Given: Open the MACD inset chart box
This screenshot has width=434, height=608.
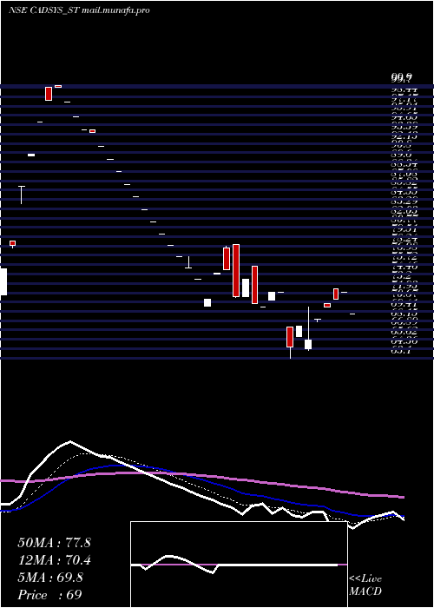Looking at the screenshot, I should [x=239, y=565].
